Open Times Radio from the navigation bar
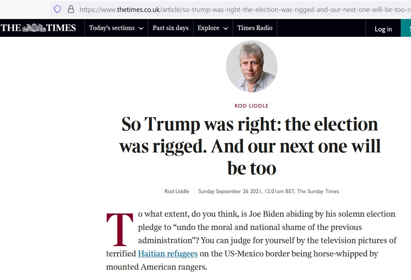 click(x=255, y=28)
